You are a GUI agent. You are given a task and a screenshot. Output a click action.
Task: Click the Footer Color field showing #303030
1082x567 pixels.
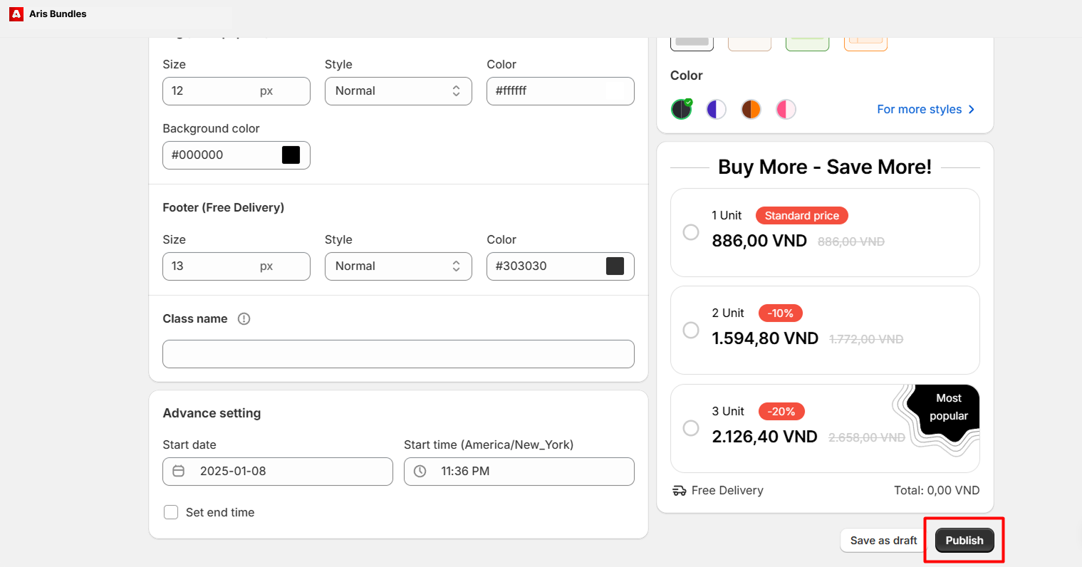click(x=561, y=266)
